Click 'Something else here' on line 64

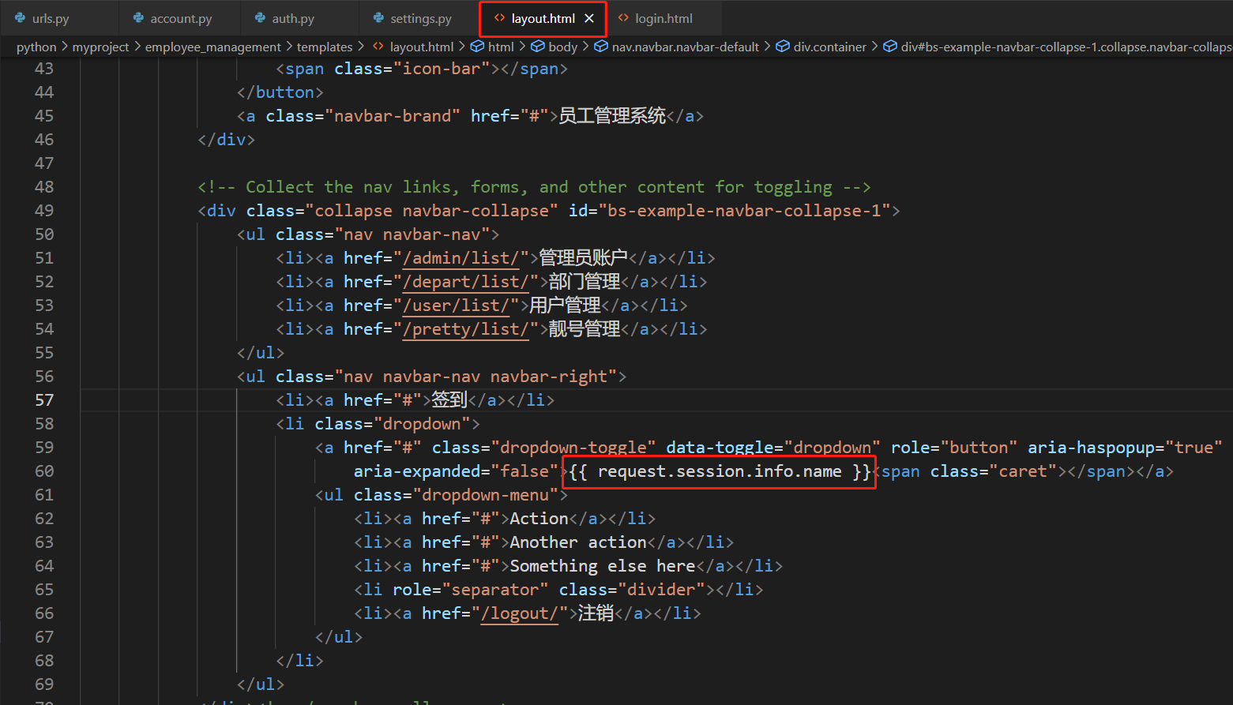point(603,566)
